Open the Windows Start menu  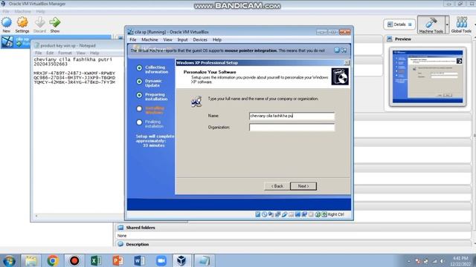[x=9, y=260]
